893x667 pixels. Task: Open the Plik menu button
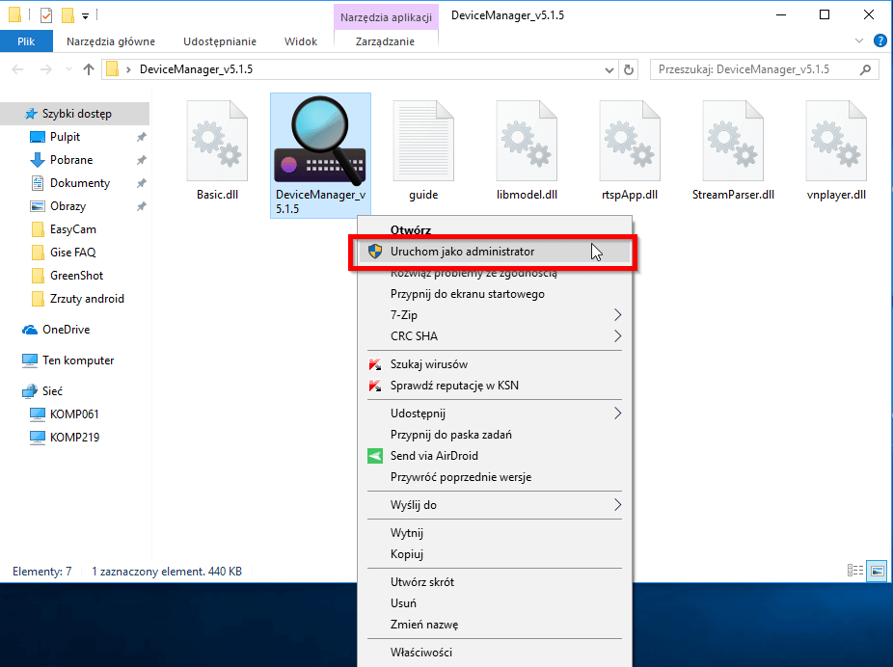pyautogui.click(x=27, y=41)
